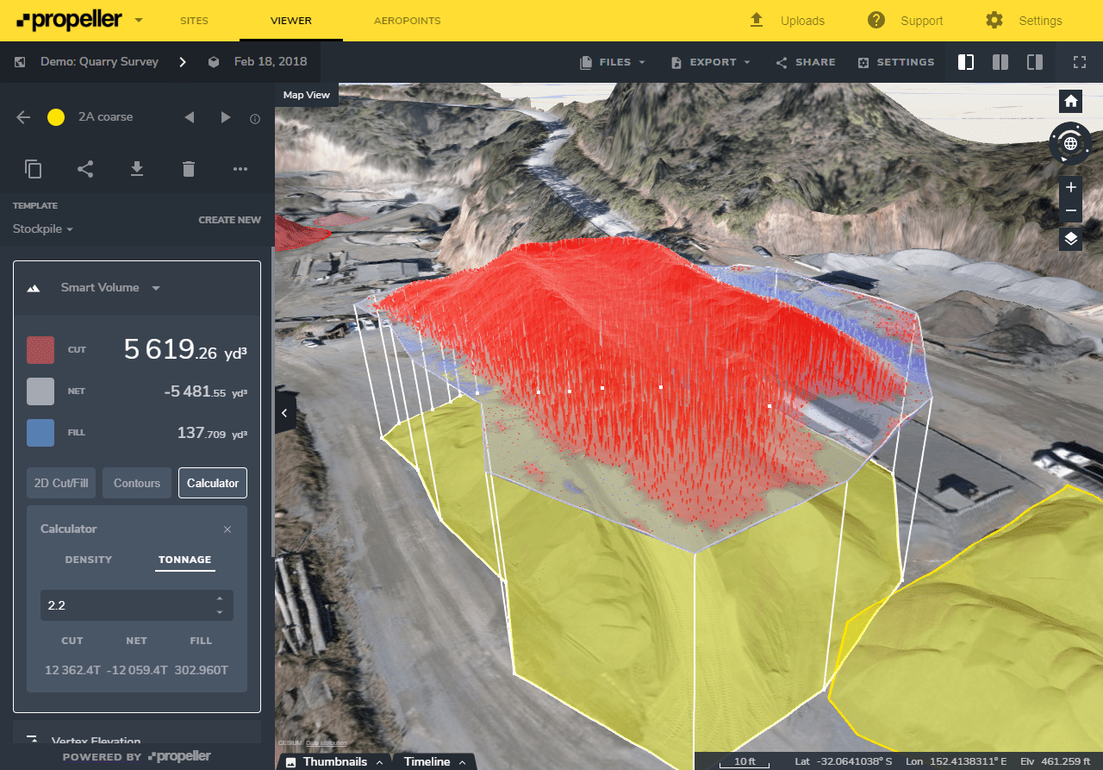Open the Share measurement icon

coord(85,169)
